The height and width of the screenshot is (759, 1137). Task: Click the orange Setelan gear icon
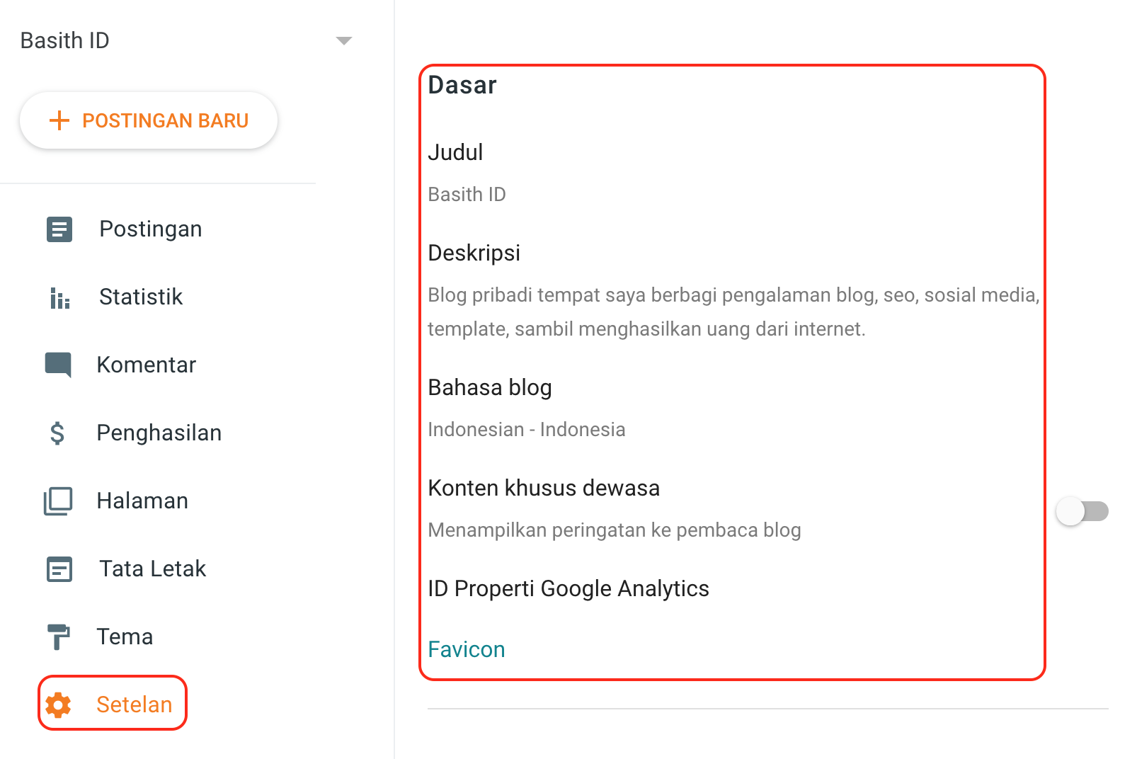[x=58, y=705]
